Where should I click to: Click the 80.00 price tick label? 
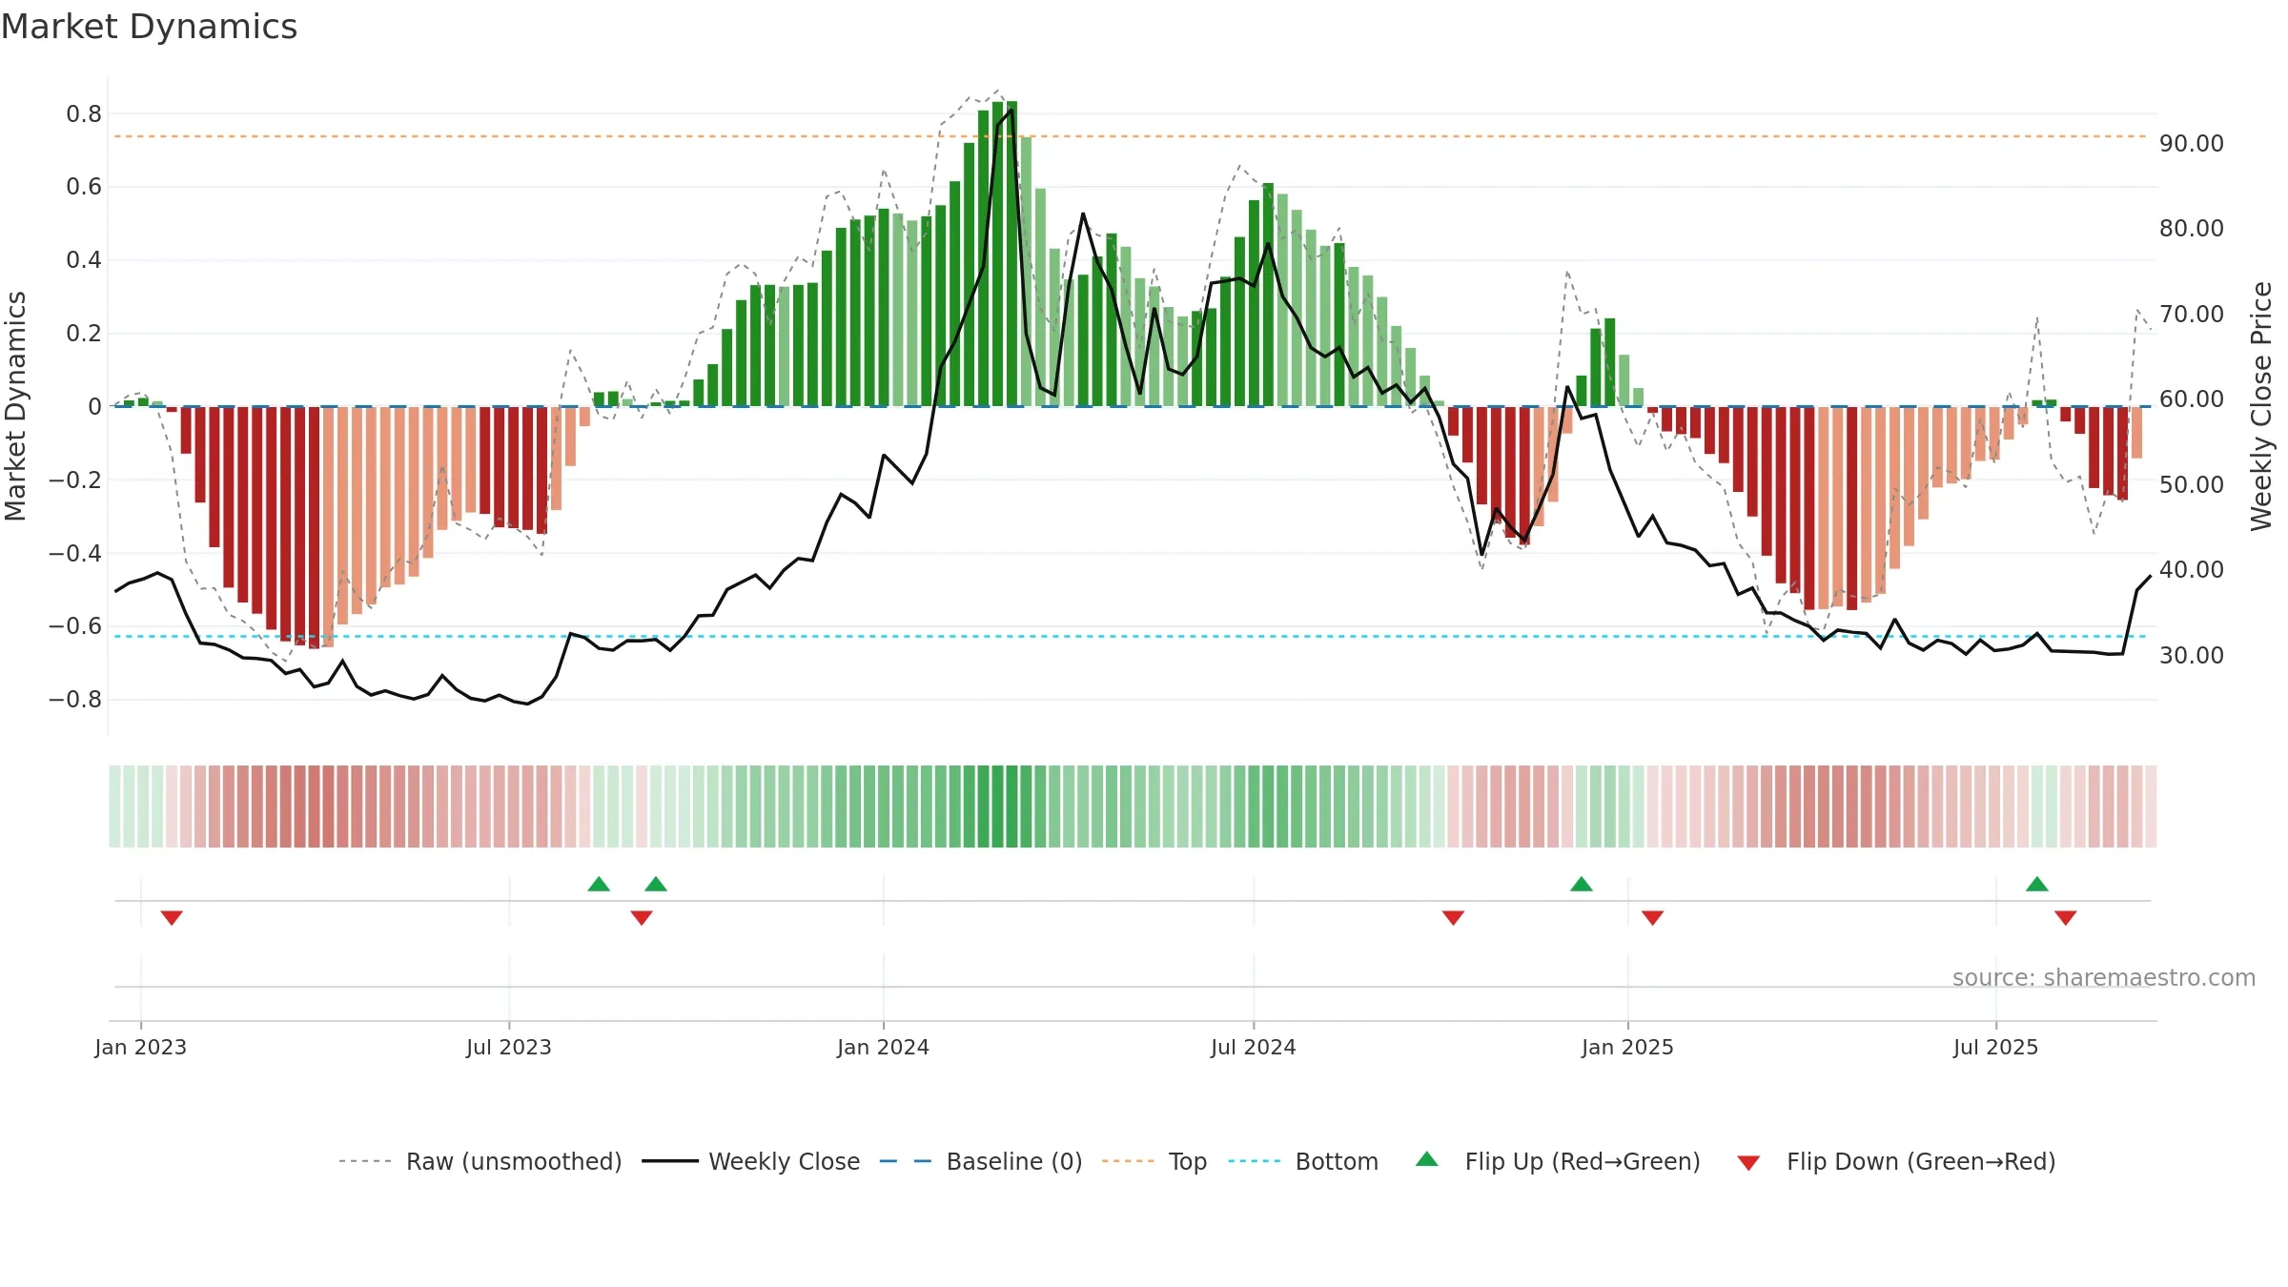tap(2192, 229)
